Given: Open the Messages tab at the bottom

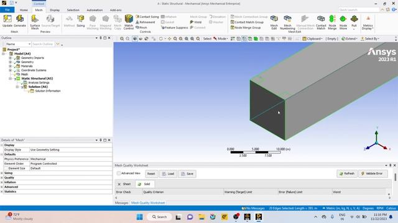Looking at the screenshot, I should point(122,203).
